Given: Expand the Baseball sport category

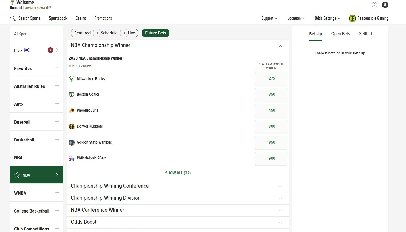Looking at the screenshot, I should point(57,122).
